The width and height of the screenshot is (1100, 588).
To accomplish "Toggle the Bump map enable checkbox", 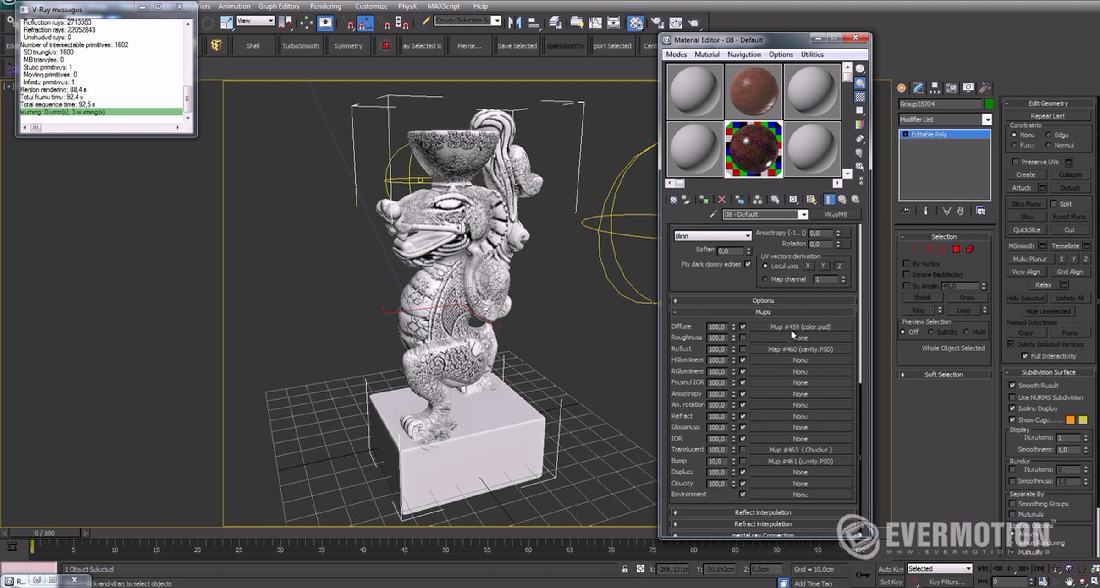I will click(742, 461).
